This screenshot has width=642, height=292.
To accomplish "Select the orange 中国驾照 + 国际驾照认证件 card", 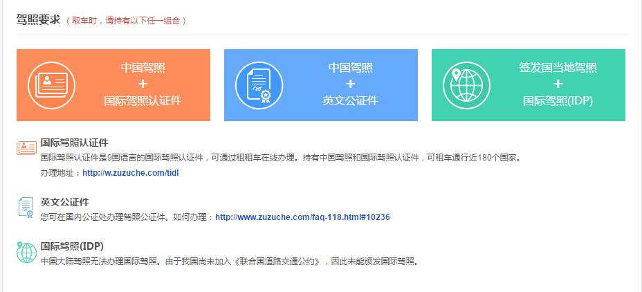I will point(113,85).
